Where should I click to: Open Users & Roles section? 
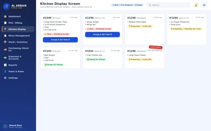click(x=18, y=71)
